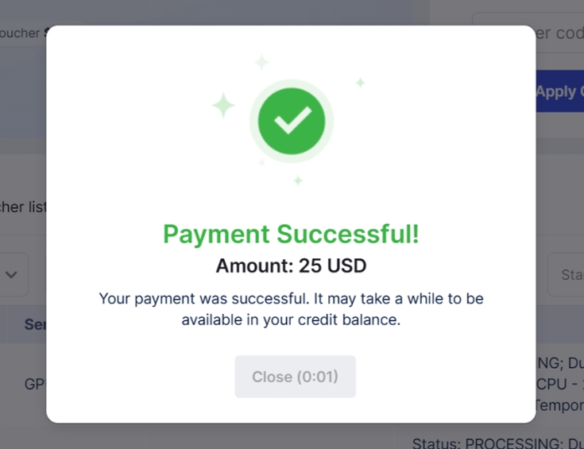
Task: Click the large sparkle left of the checkmark
Action: pos(223,106)
